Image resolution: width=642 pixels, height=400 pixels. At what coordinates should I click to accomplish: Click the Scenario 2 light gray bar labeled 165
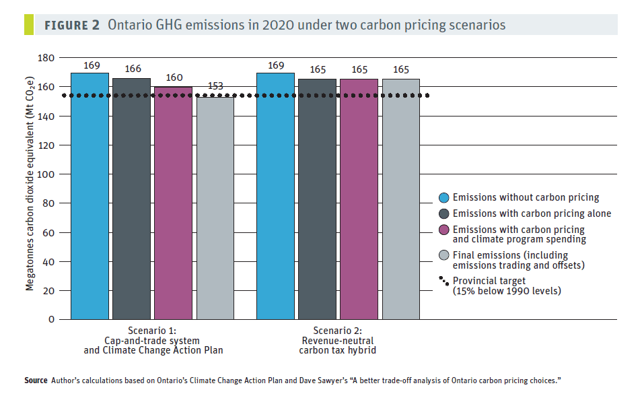(401, 199)
